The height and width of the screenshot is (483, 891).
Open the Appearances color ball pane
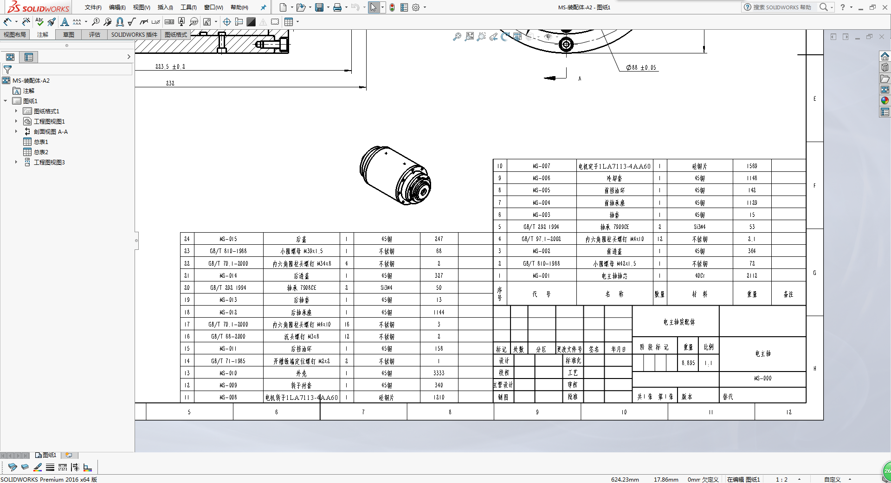point(885,101)
